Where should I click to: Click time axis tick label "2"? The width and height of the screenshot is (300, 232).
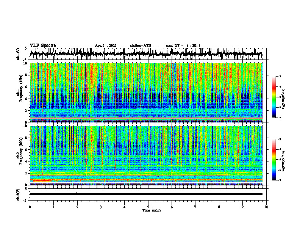pyautogui.click(x=77, y=207)
